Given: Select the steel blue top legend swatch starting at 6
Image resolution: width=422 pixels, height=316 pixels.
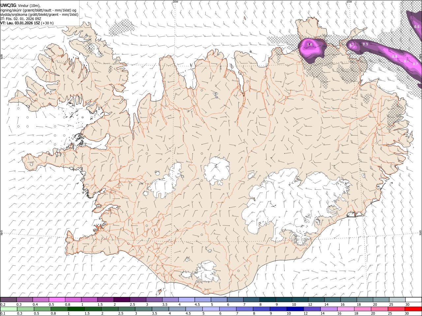Looking at the screenshot, I should coord(235,300).
